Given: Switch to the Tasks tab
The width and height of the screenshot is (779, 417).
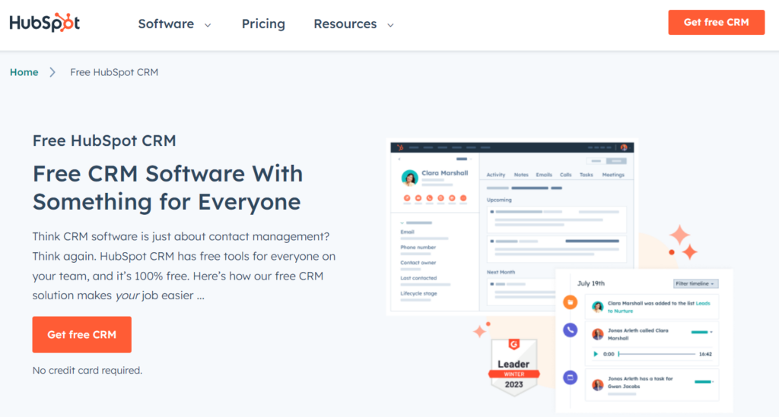Looking at the screenshot, I should [587, 175].
